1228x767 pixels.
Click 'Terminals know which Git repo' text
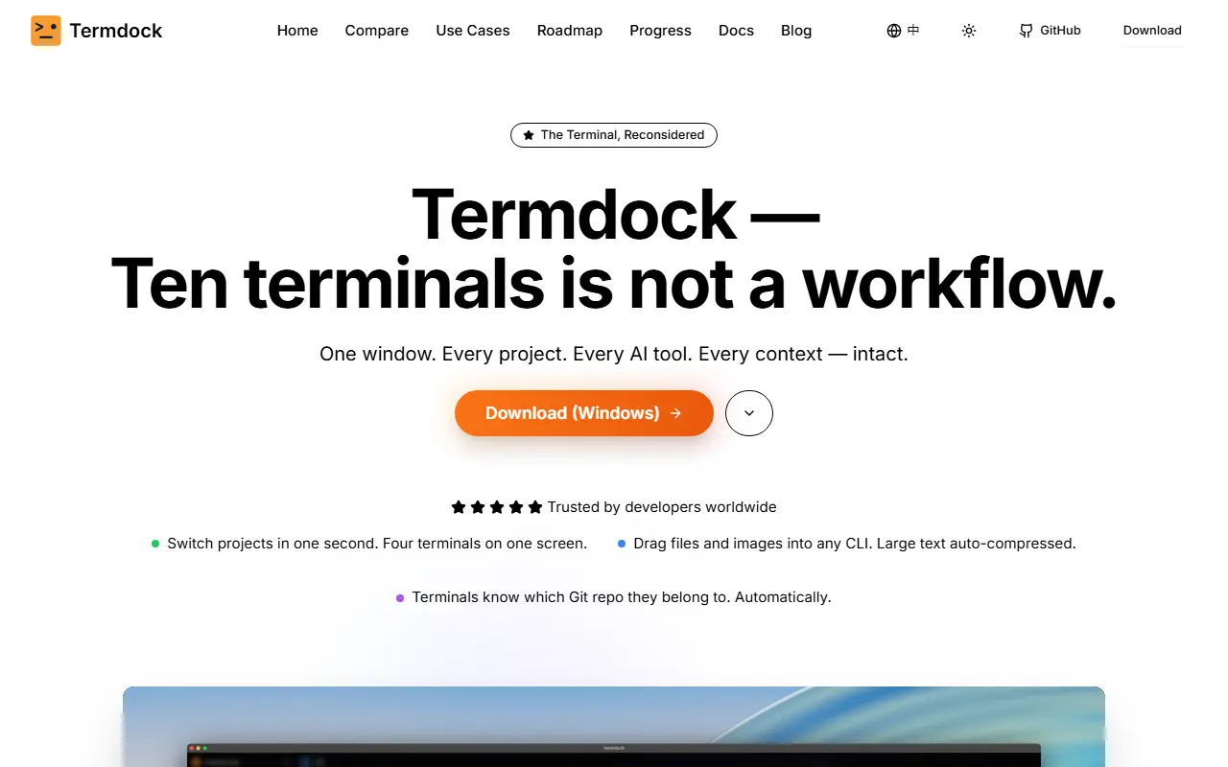pos(622,597)
